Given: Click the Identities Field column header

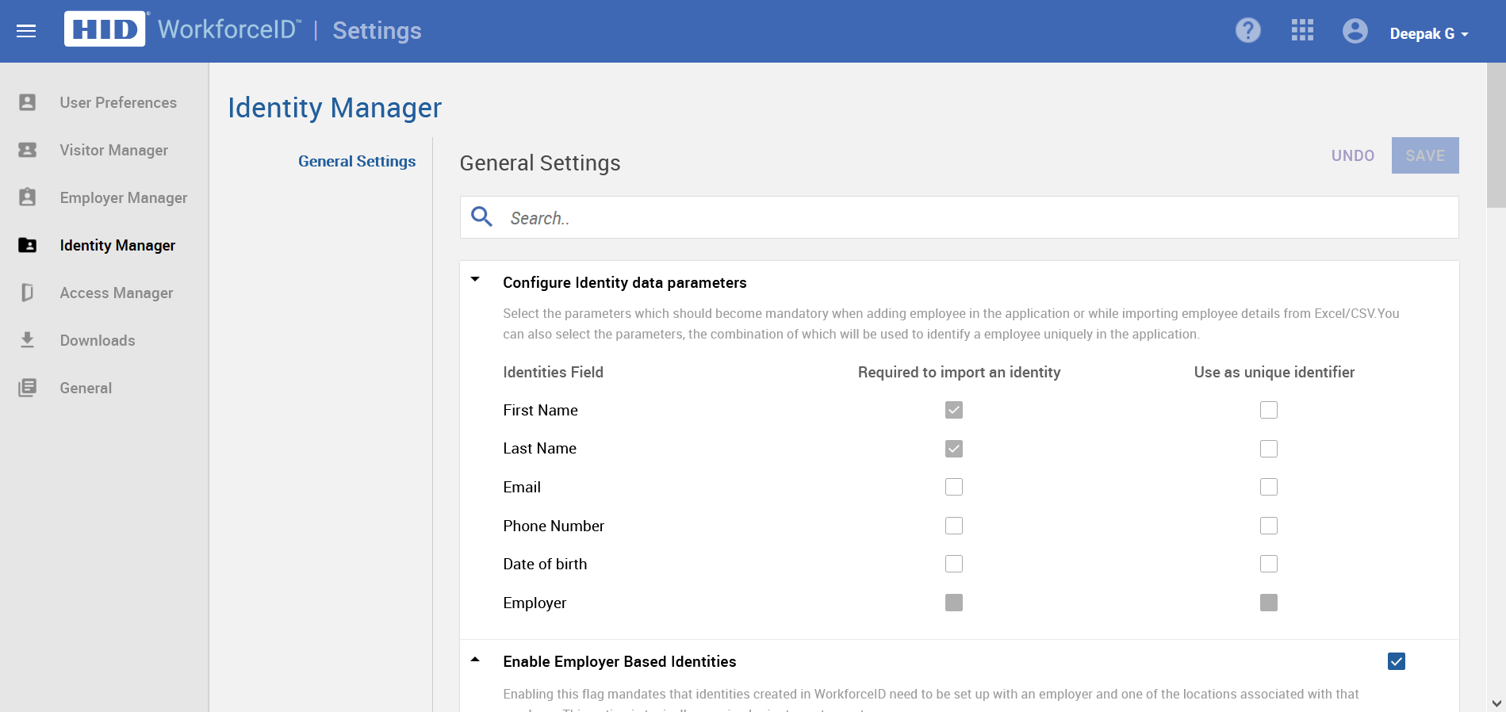Looking at the screenshot, I should (553, 372).
